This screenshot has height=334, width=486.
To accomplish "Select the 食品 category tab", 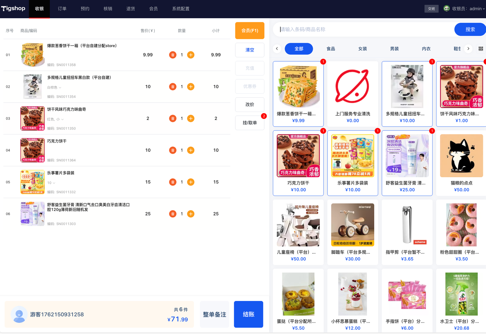I will pos(330,49).
